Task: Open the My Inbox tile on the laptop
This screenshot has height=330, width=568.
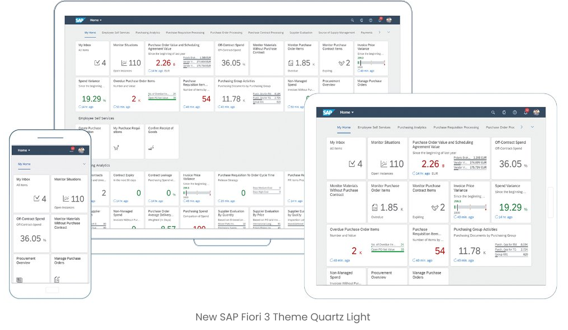Action: tap(92, 57)
